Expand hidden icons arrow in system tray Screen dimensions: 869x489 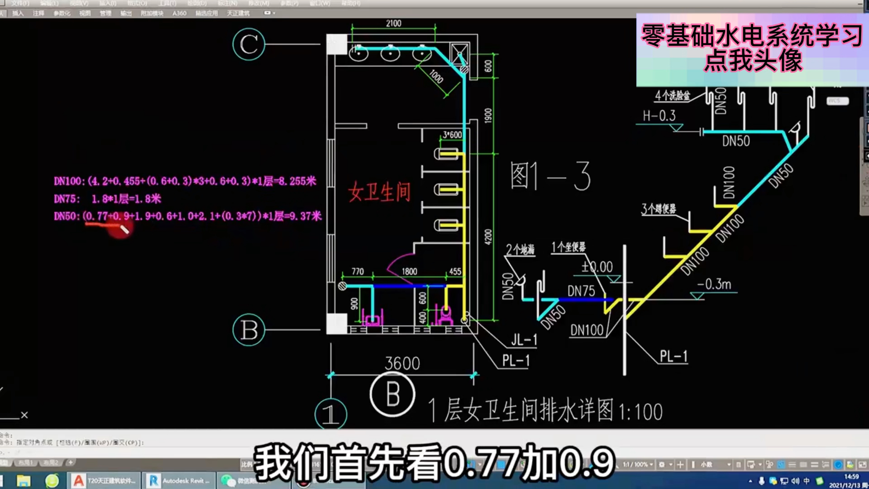click(750, 480)
